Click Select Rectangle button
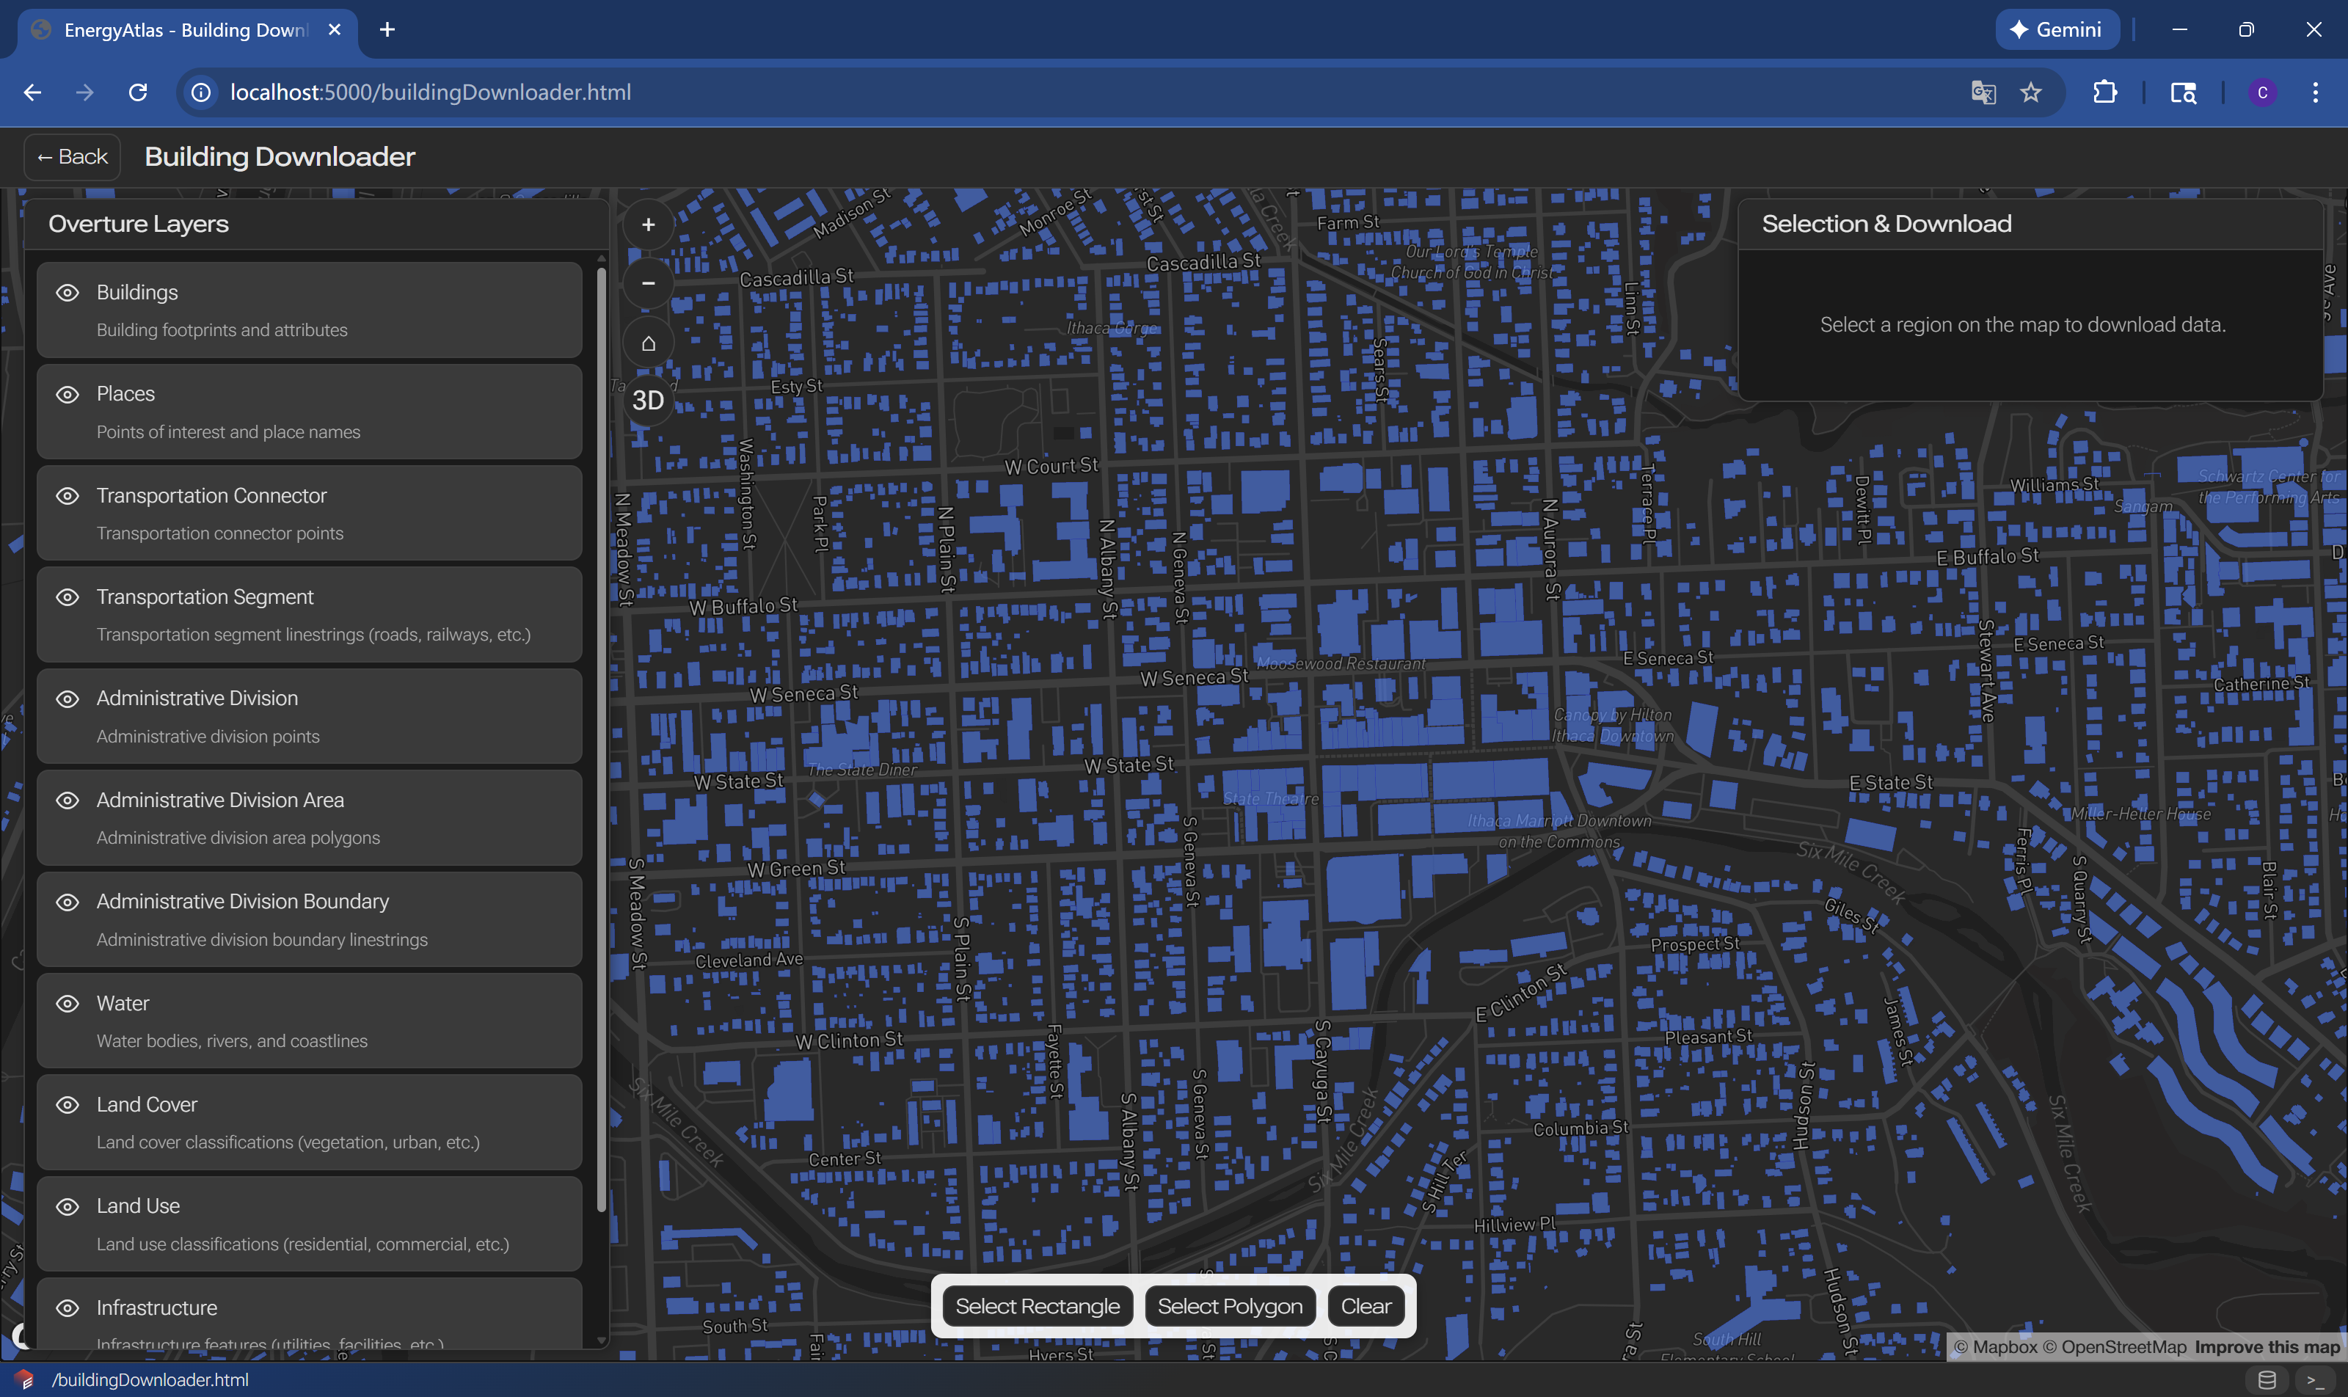2348x1397 pixels. click(x=1037, y=1307)
